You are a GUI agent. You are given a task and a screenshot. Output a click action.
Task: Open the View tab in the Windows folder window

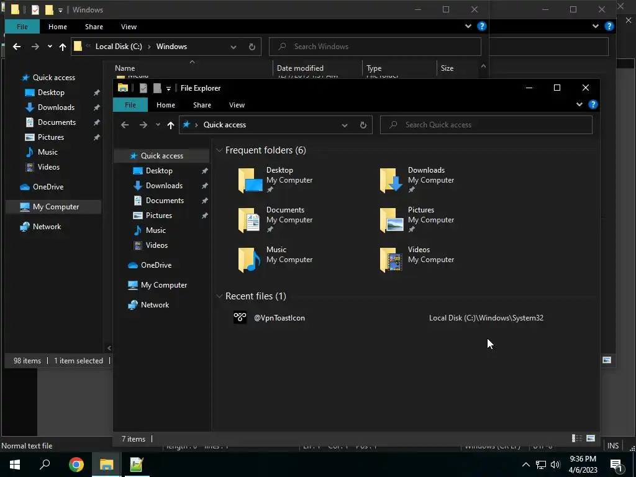click(129, 26)
